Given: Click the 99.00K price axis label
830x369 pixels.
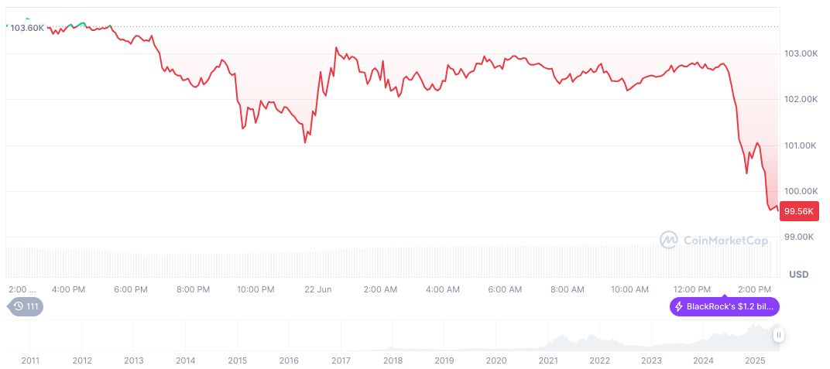Looking at the screenshot, I should 801,237.
